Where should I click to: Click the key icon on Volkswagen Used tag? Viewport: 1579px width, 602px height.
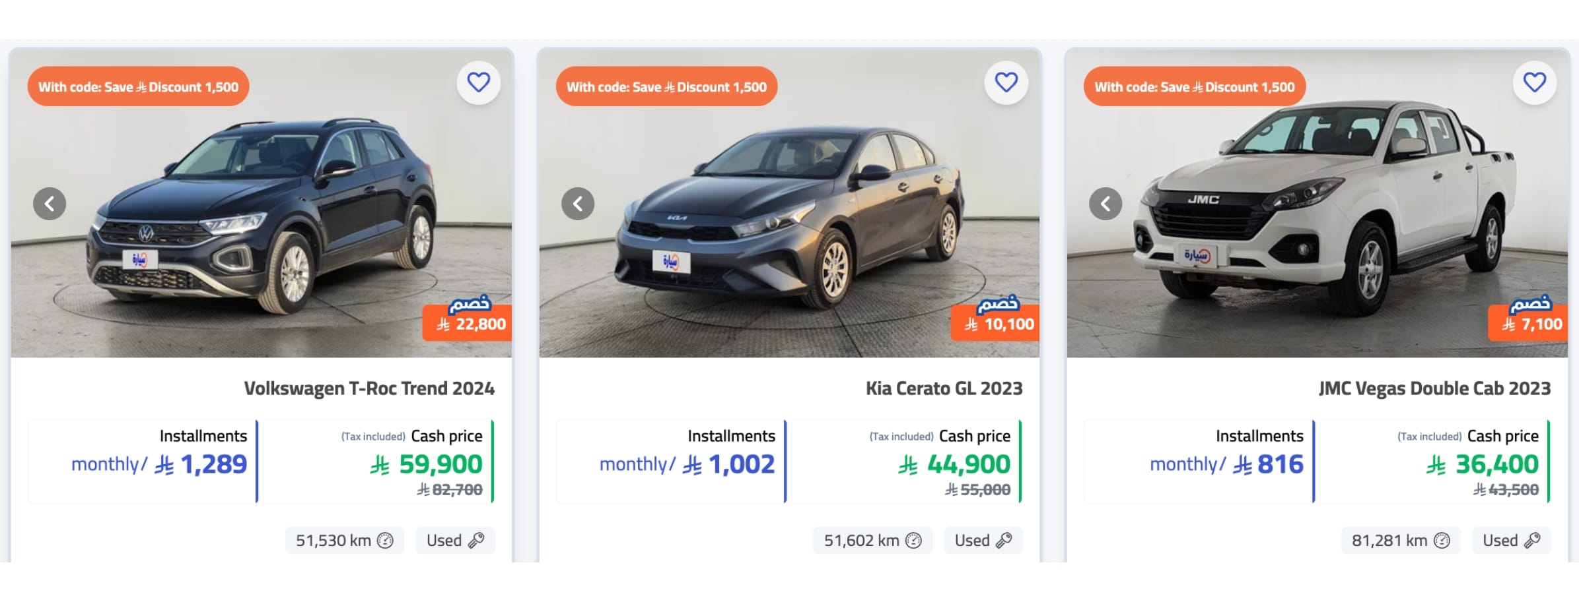(x=476, y=541)
